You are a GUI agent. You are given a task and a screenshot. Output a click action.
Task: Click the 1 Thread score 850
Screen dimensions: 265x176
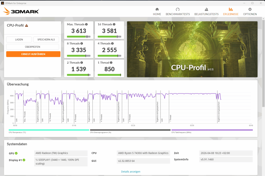[110, 69]
